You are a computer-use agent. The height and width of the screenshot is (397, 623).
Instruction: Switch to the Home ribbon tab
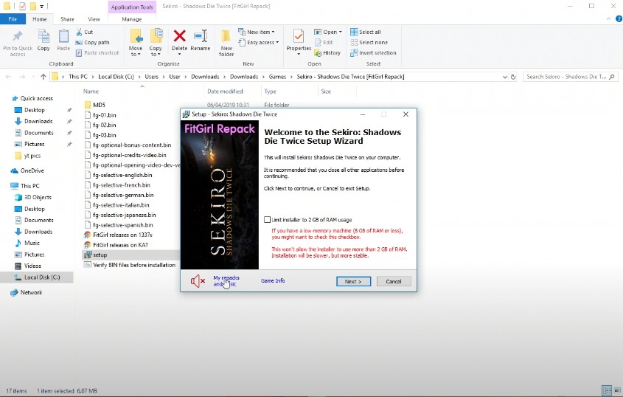(x=39, y=18)
